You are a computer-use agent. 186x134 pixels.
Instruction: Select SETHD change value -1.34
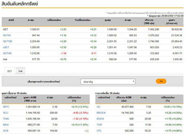(x=63, y=53)
